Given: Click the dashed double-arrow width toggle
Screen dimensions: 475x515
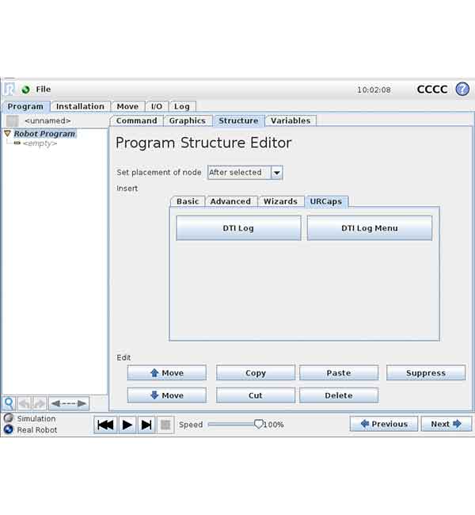Looking at the screenshot, I should tap(69, 403).
